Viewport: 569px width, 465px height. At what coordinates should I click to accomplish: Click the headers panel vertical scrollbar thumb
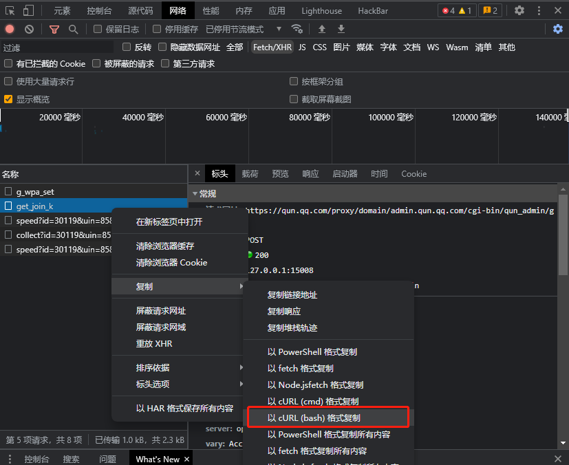pyautogui.click(x=563, y=235)
